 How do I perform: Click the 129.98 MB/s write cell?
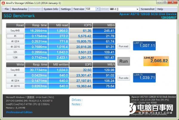[104, 70]
